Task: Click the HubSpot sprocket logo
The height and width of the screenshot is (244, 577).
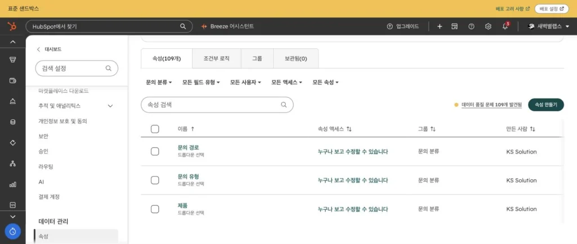Action: [12, 26]
